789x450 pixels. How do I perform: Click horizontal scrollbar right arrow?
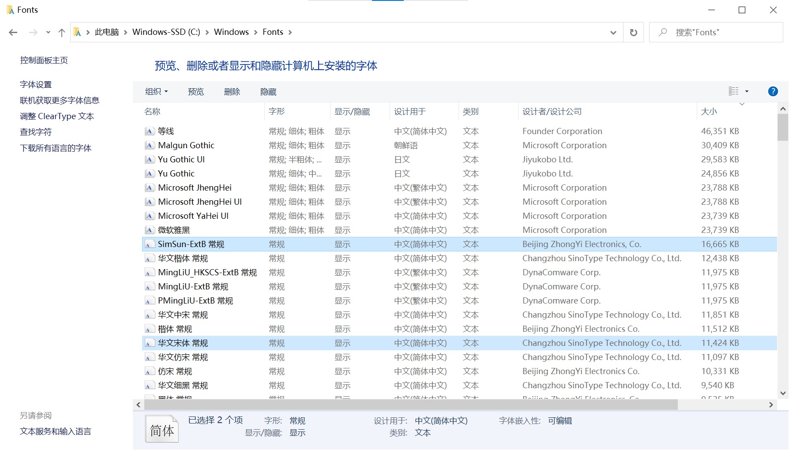[x=771, y=405]
